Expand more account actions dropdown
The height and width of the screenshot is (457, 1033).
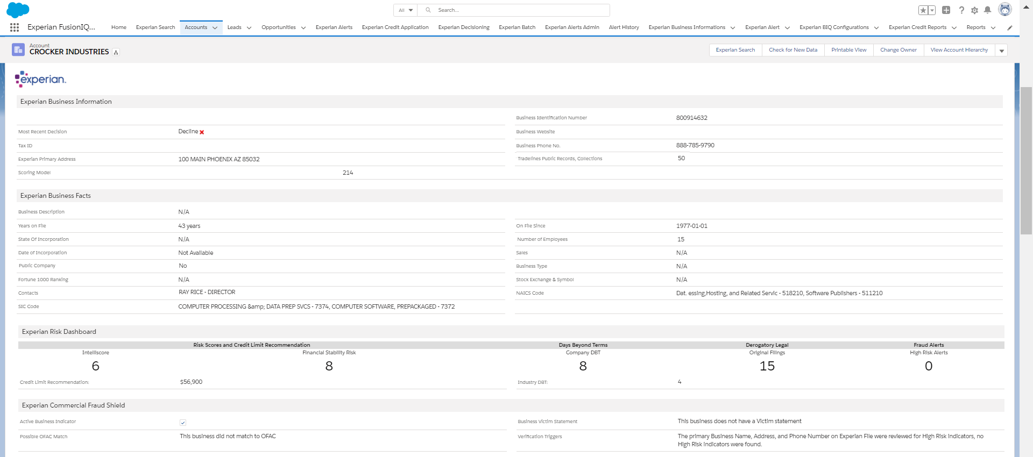[1001, 51]
